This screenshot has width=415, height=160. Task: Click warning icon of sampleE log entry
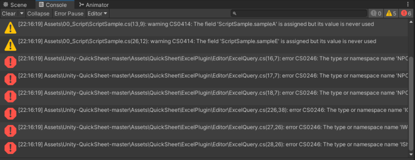10,45
